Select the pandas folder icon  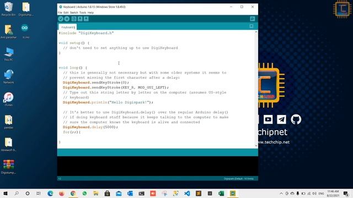point(9,122)
